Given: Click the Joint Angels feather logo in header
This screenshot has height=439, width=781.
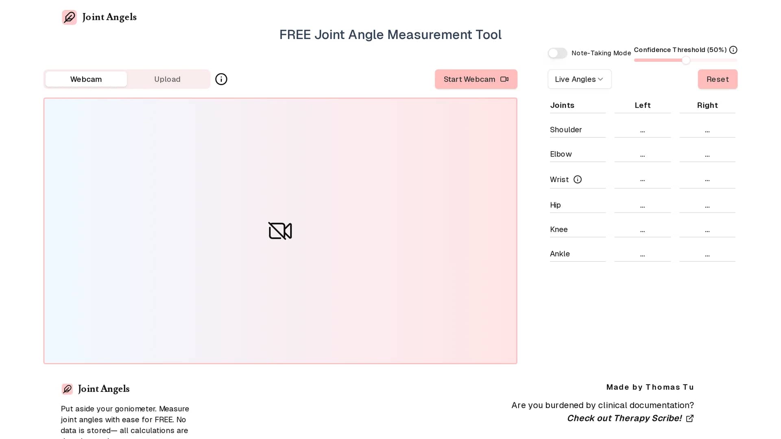Looking at the screenshot, I should pyautogui.click(x=69, y=17).
